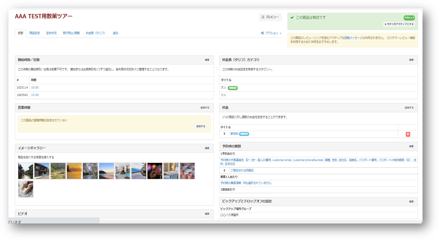
Task: Click the sort handle icon beside 参加料
Action: click(224, 134)
